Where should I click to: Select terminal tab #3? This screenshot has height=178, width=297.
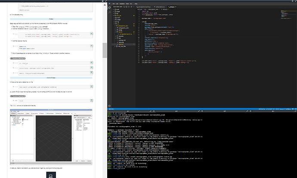pyautogui.click(x=224, y=111)
